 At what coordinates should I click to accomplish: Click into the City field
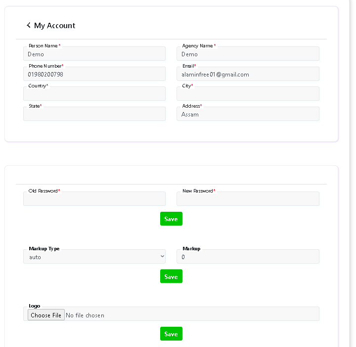(247, 94)
